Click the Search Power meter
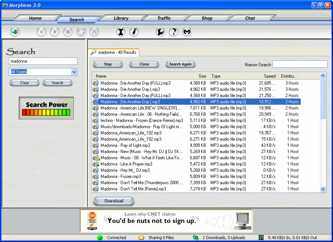 (46, 108)
